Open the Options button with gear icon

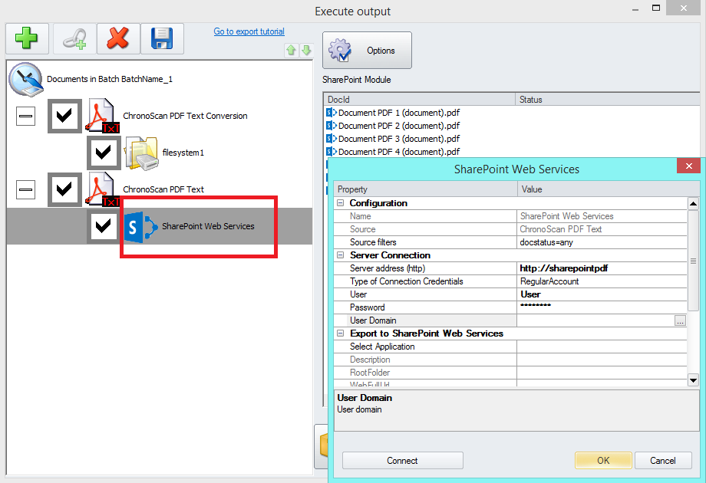click(367, 51)
